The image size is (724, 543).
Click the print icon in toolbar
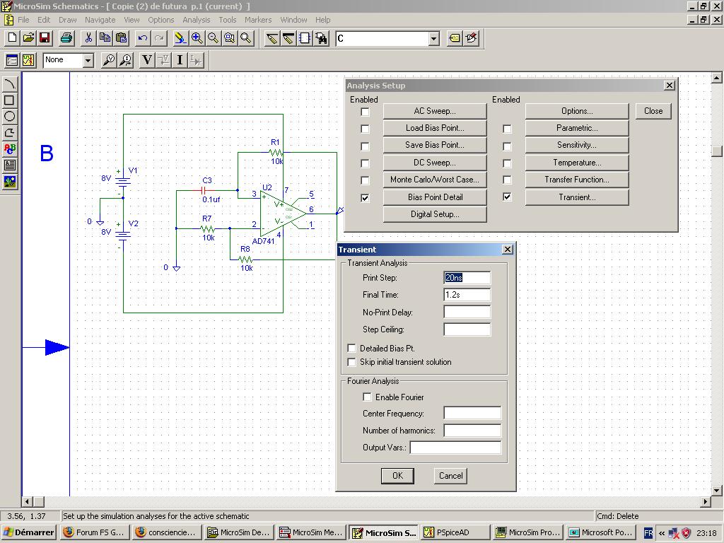coord(66,38)
